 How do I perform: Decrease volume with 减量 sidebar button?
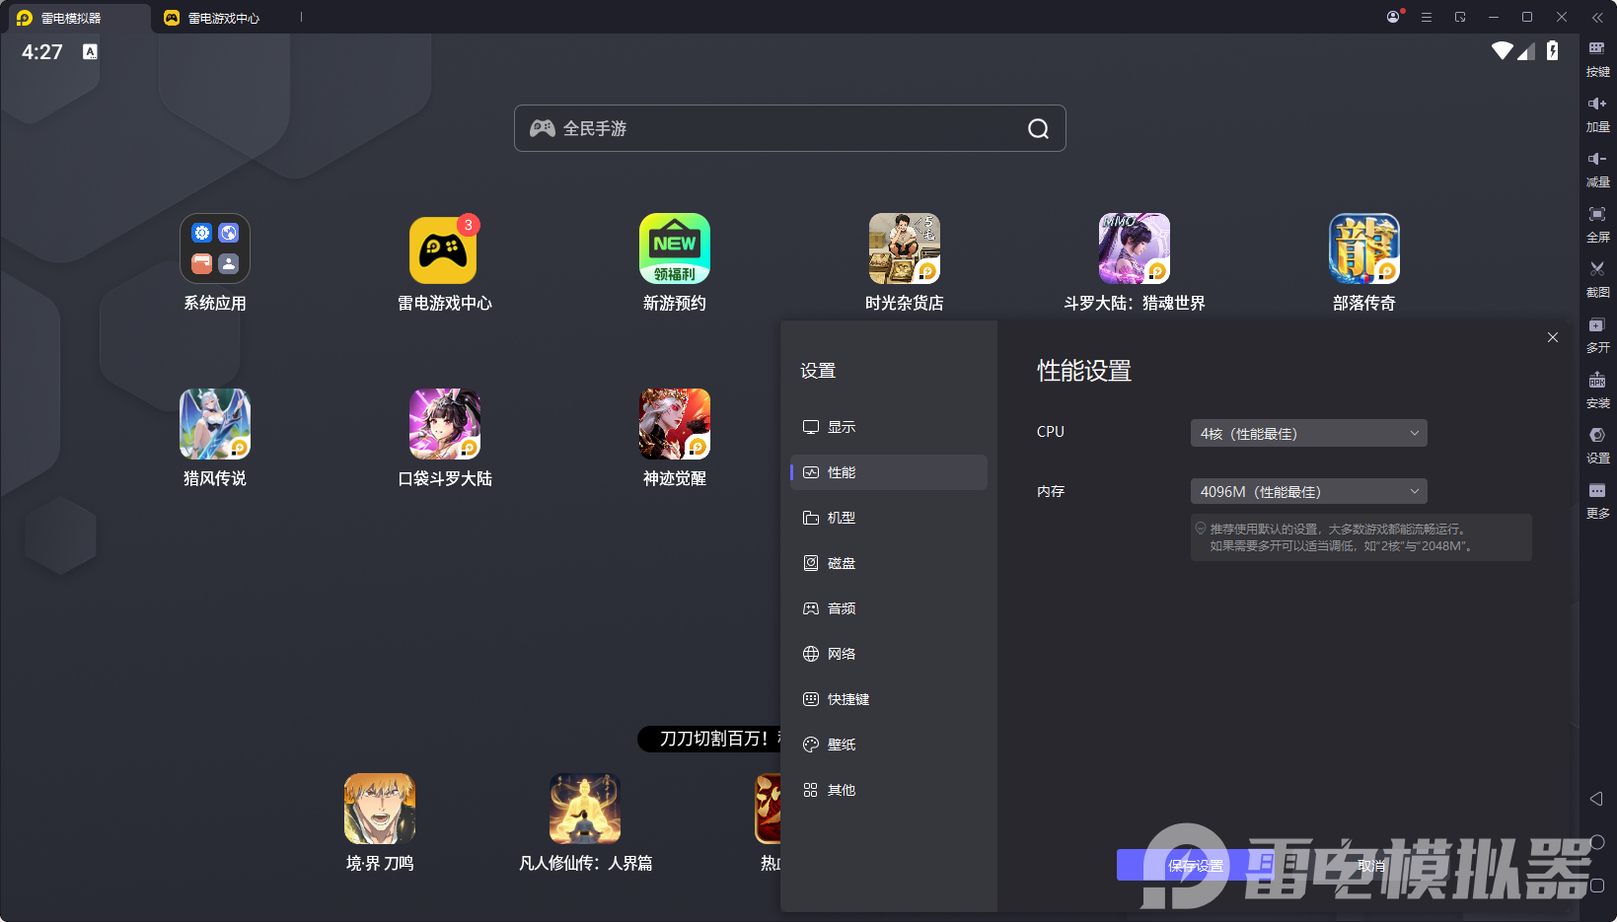click(1597, 170)
